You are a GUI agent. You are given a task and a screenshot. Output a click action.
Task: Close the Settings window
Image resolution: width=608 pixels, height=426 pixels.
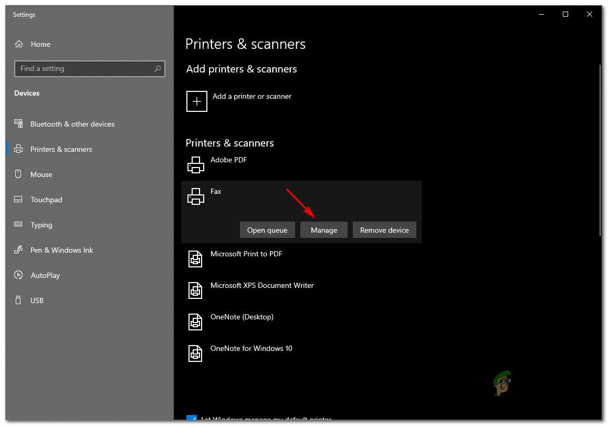[x=590, y=14]
